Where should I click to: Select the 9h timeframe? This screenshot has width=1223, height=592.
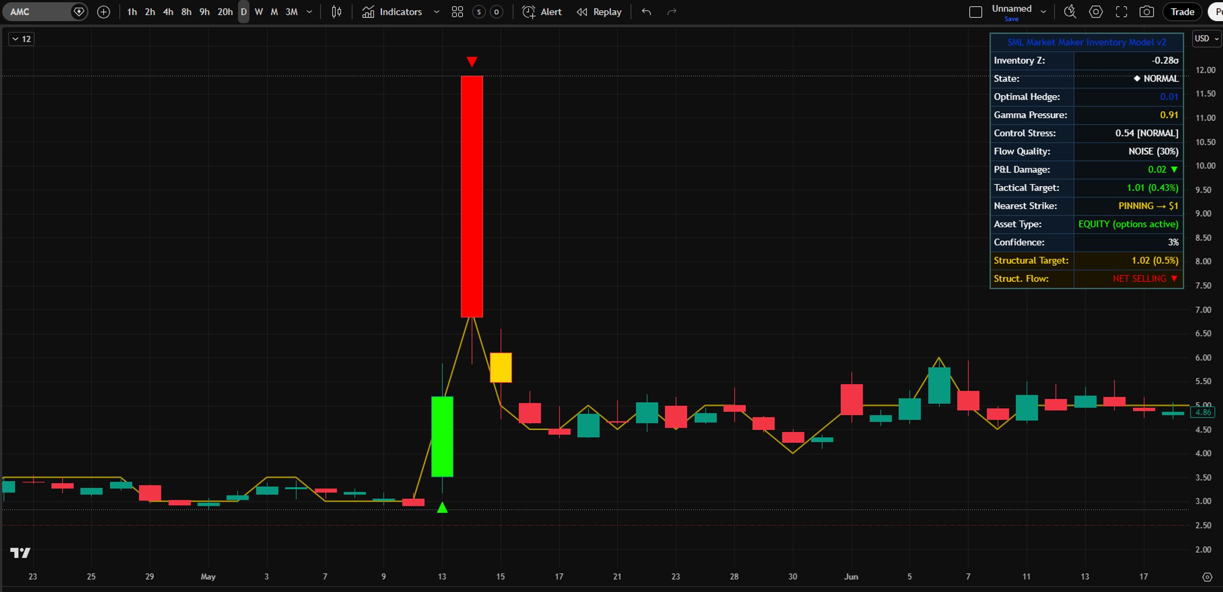pos(204,12)
